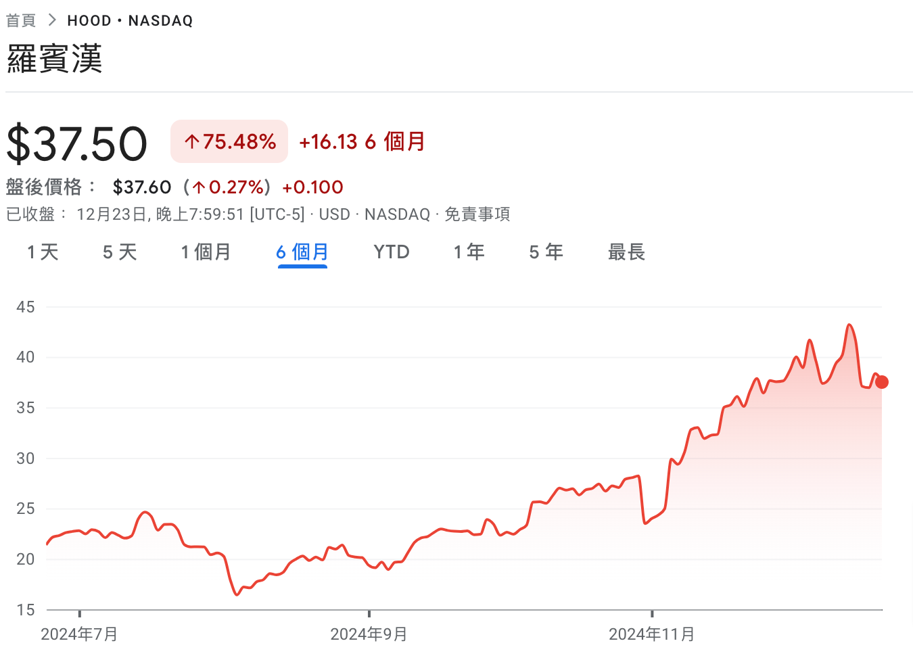Go to 首頁 via the breadcrumb link

tap(21, 20)
